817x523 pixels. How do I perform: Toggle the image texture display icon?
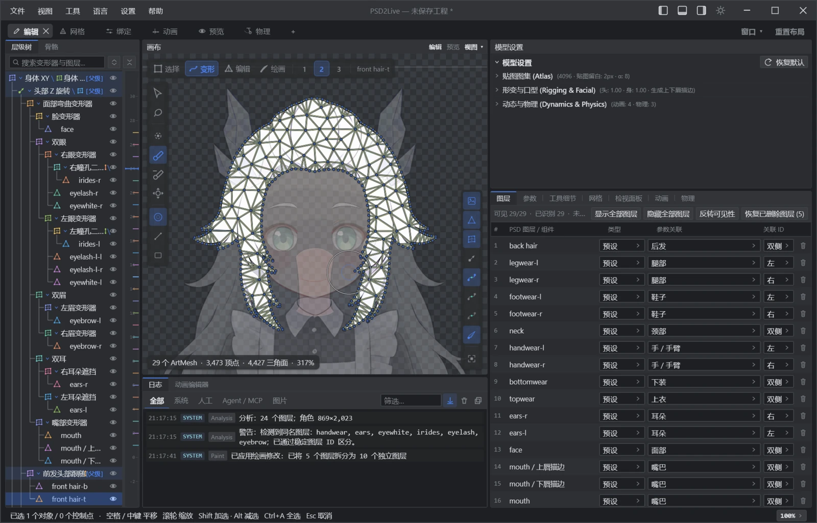pos(471,201)
